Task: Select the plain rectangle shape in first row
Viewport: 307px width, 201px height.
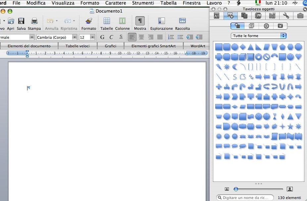Action: click(219, 47)
